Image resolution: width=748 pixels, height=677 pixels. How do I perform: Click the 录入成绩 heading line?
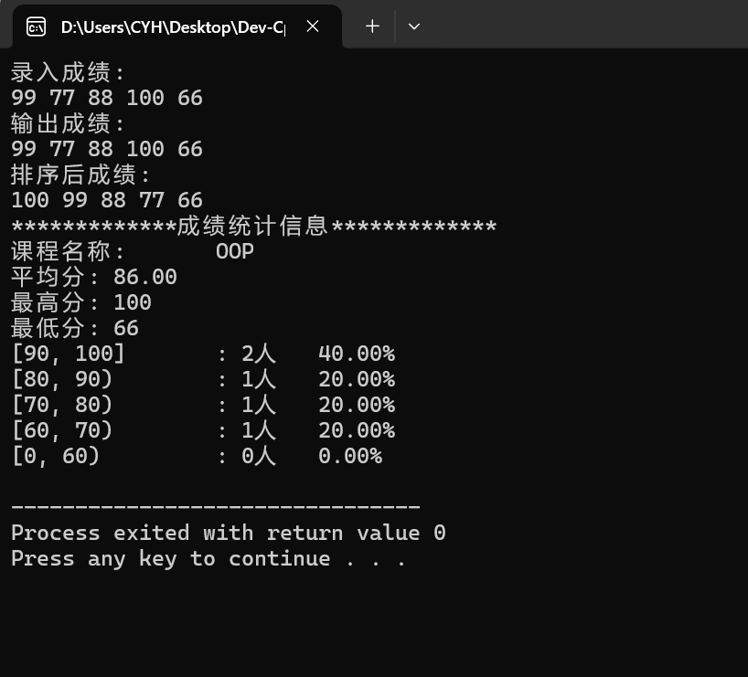pos(68,72)
